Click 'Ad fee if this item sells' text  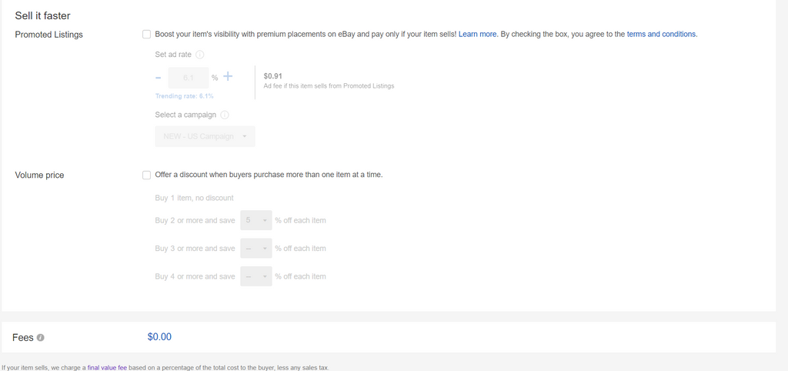329,86
